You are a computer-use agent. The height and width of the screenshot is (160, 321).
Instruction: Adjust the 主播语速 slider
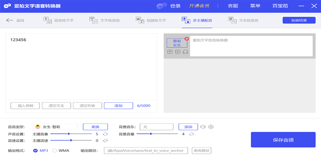coord(71,140)
